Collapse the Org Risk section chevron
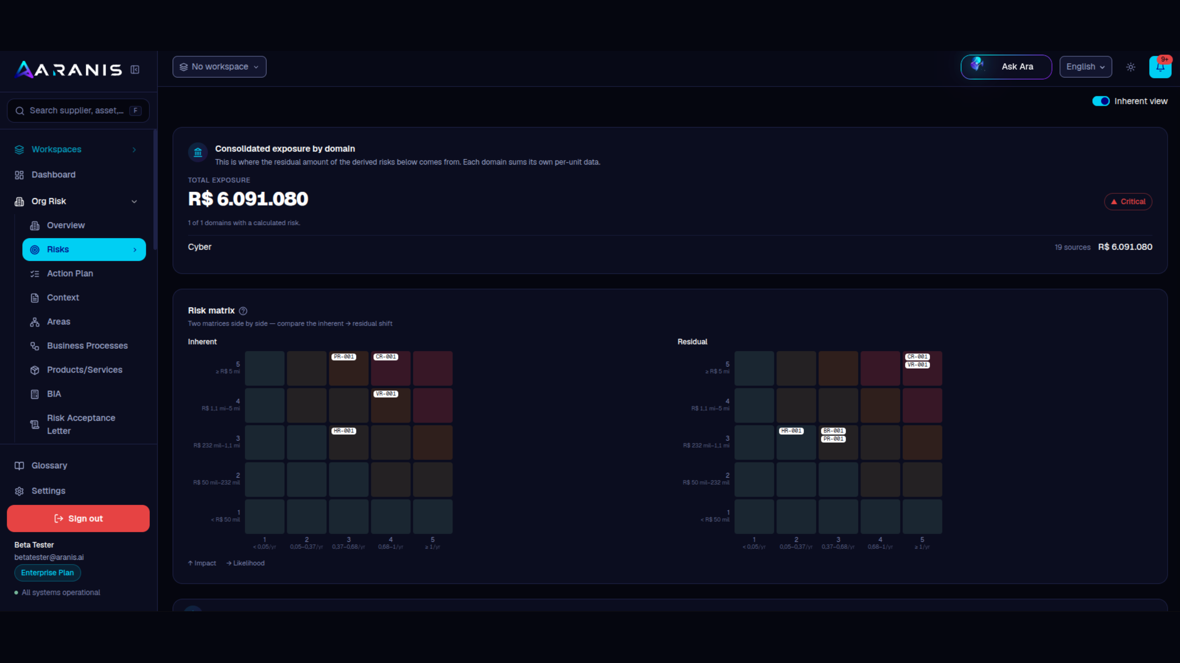1180x663 pixels. pyautogui.click(x=134, y=202)
